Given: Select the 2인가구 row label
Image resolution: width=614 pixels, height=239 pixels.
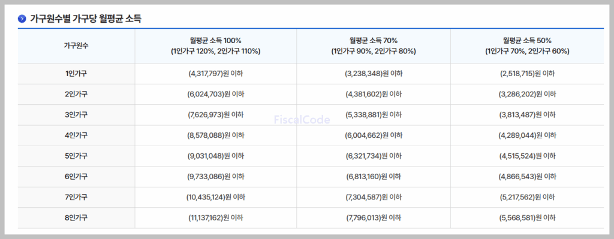Looking at the screenshot, I should click(76, 94).
